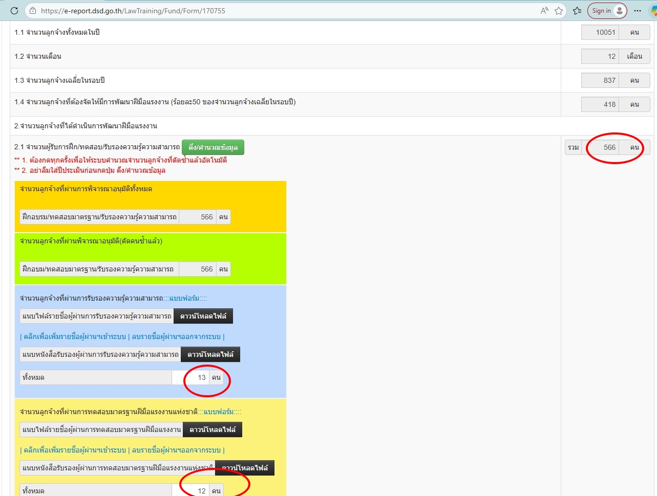Download file for แนบไฟล์รายชื่อผู้ผ่านการรับรองความรู้ความสามารถ
Viewport: 657px width, 496px height.
(203, 316)
